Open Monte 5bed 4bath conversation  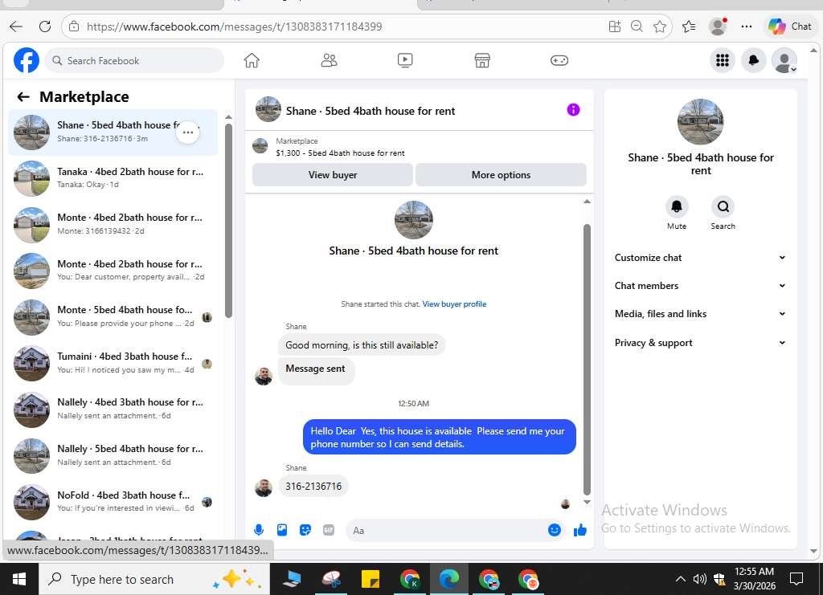pyautogui.click(x=113, y=316)
